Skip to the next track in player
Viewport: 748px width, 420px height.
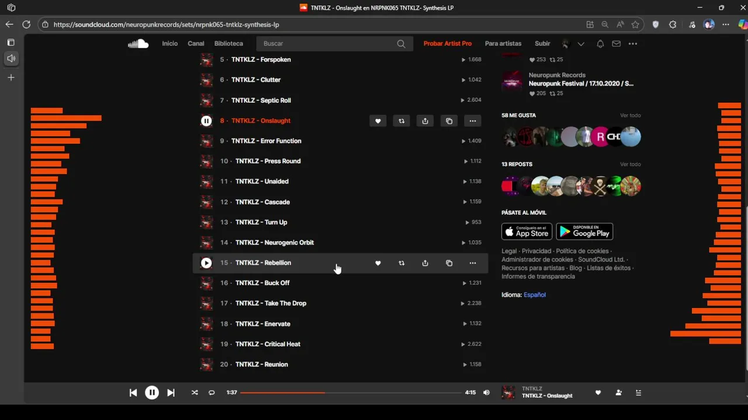(171, 393)
